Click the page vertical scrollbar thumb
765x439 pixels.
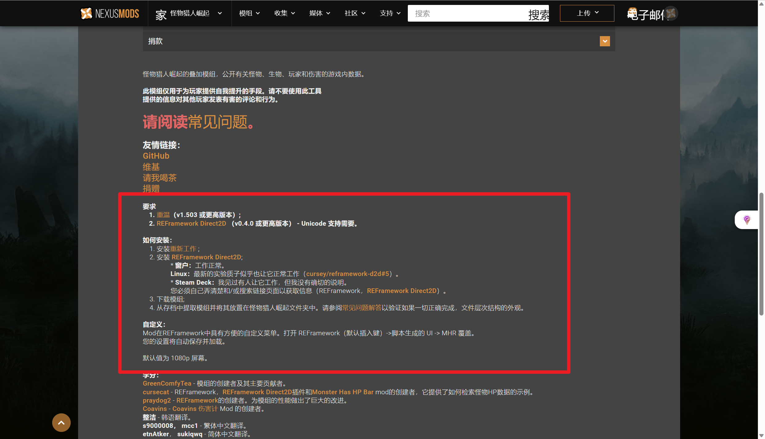point(761,254)
